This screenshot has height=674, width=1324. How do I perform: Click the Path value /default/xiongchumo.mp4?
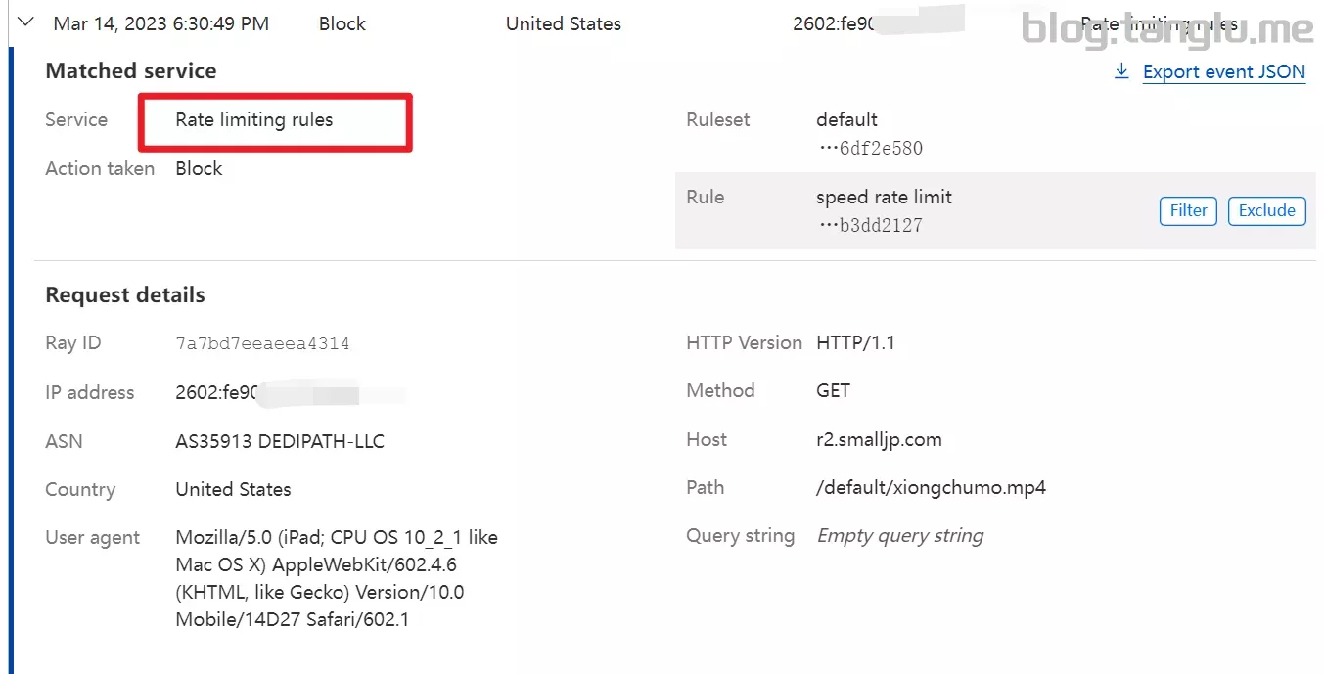point(931,487)
